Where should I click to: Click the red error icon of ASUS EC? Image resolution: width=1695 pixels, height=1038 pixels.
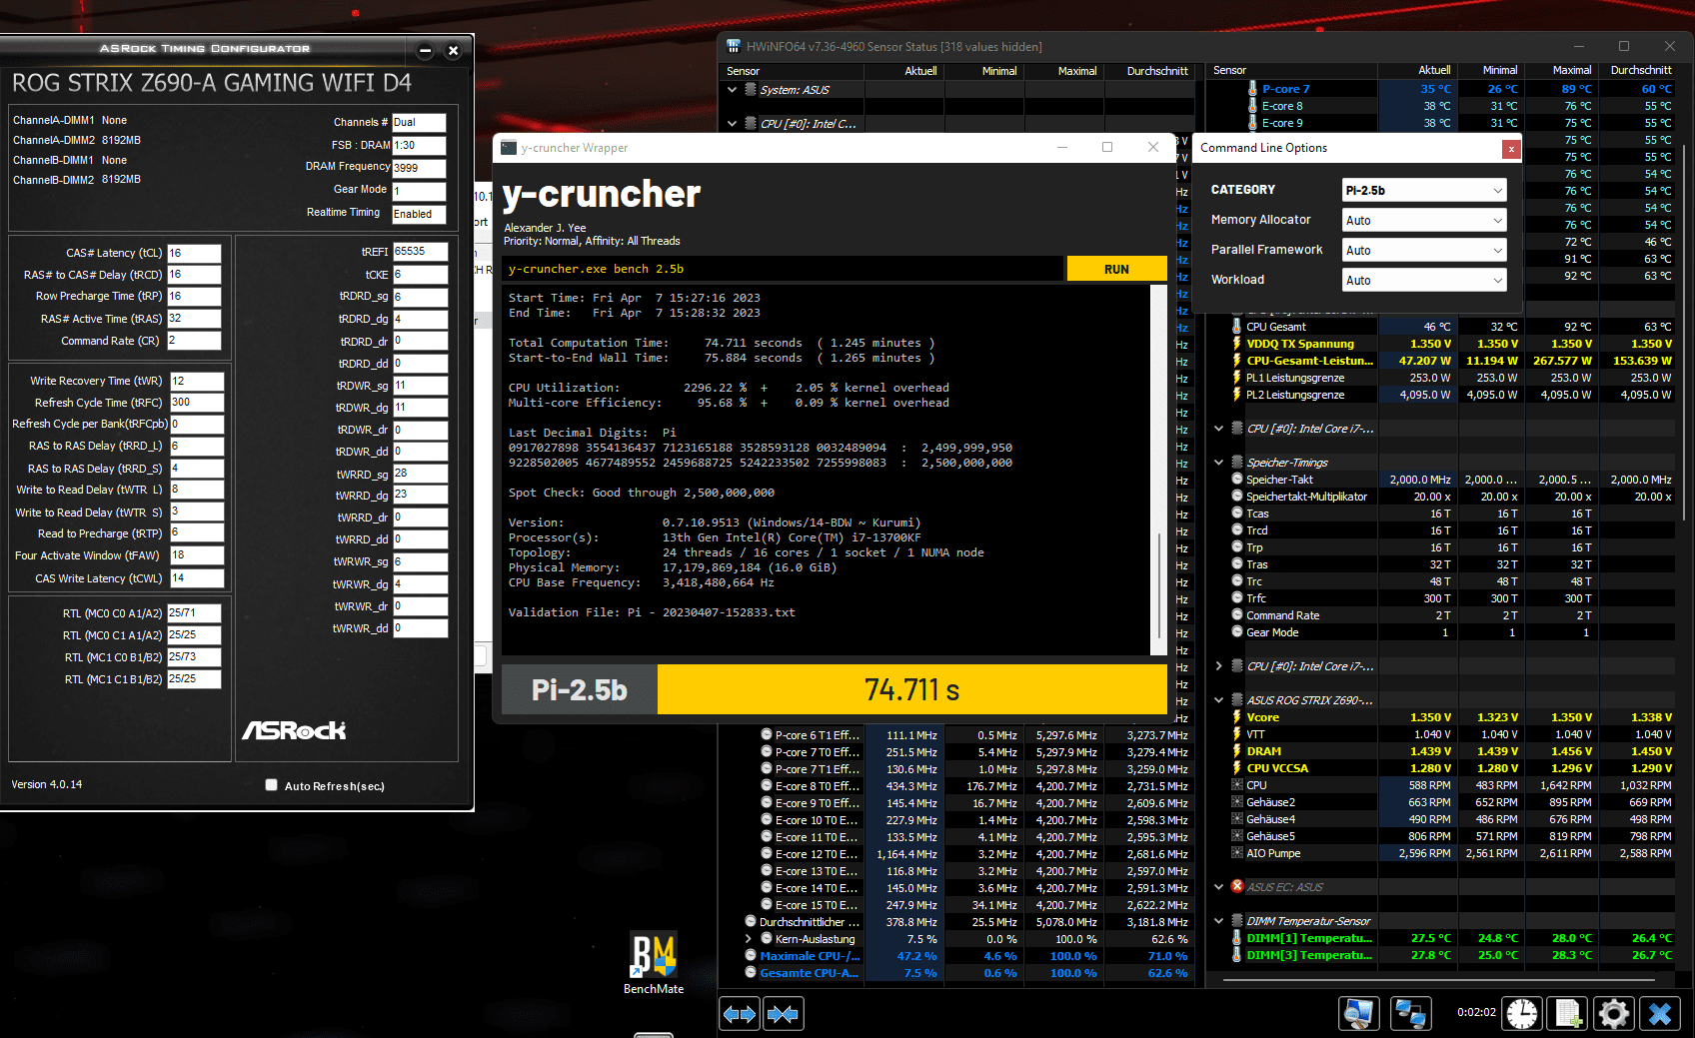click(x=1237, y=887)
